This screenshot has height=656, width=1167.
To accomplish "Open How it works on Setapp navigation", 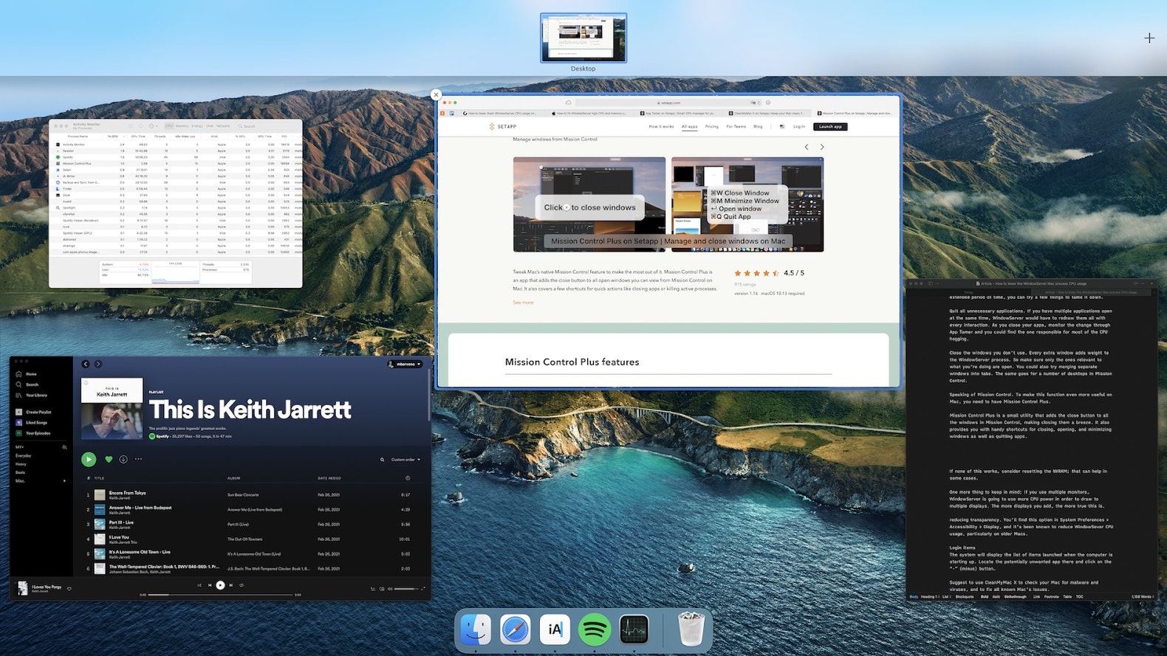I will click(661, 126).
